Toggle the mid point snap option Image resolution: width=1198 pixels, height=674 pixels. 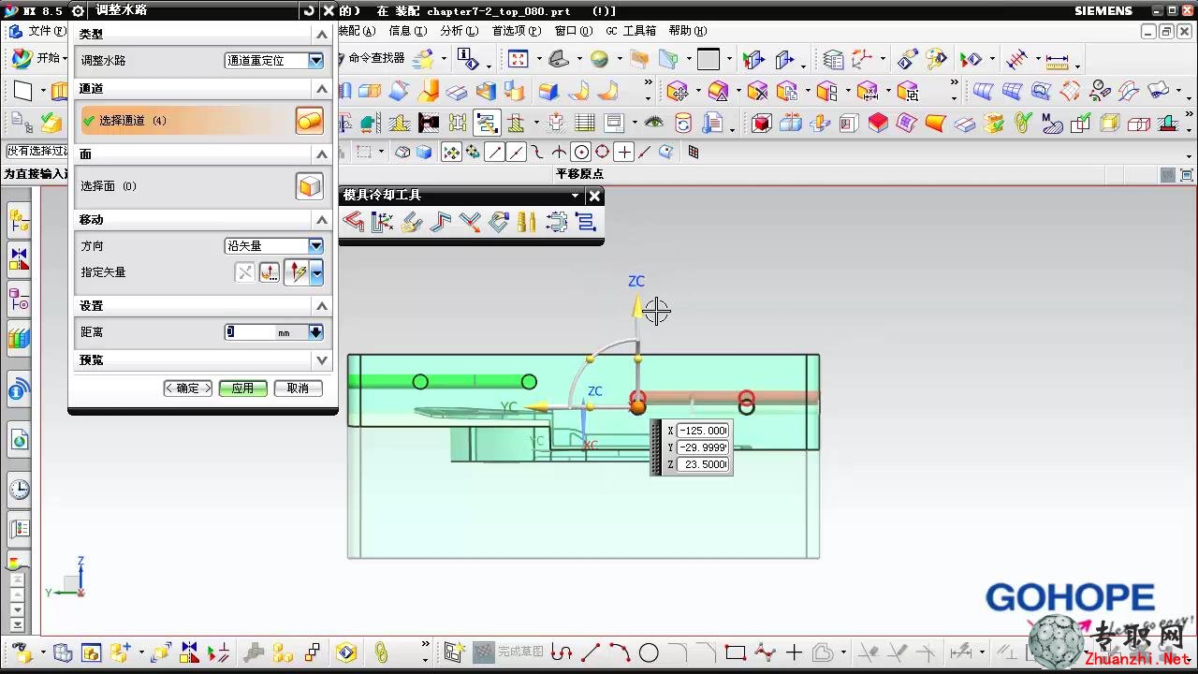point(516,152)
